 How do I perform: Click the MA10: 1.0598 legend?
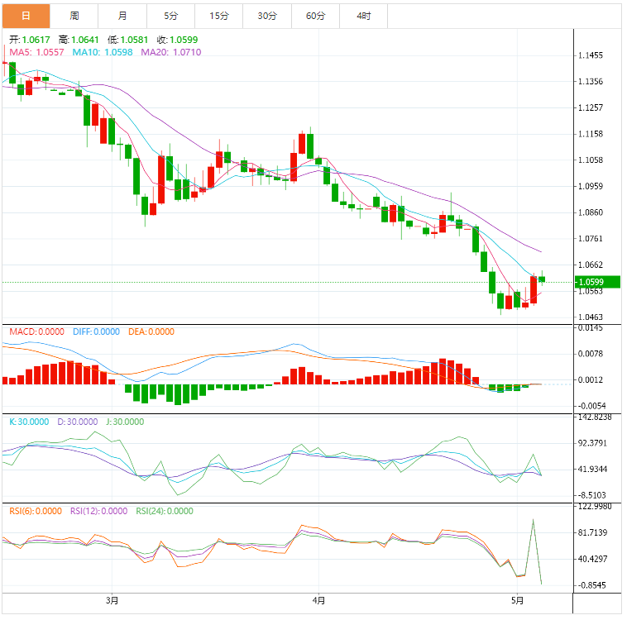(x=103, y=52)
